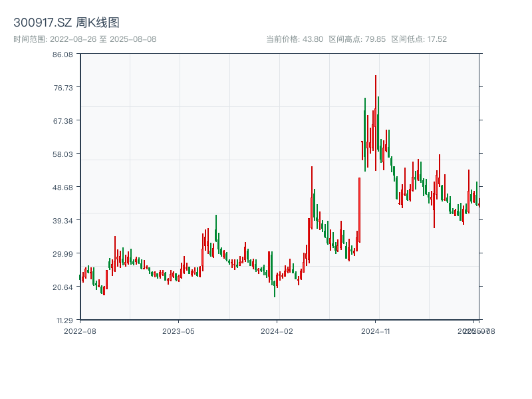The height and width of the screenshot is (399, 532).
Task: Click the y-axis label 20.64
Action: point(63,287)
